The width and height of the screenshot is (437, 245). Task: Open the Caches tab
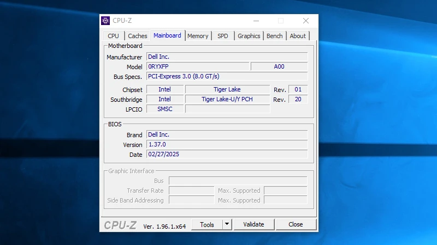(x=138, y=36)
